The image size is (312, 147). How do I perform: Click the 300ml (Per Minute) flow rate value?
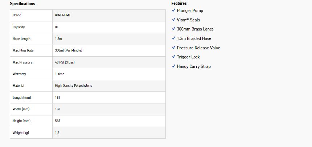(x=71, y=50)
